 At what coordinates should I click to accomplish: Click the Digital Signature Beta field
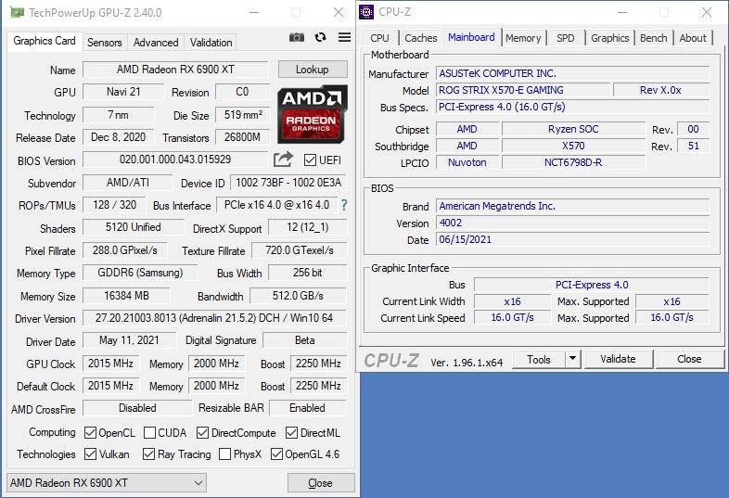[x=304, y=340]
